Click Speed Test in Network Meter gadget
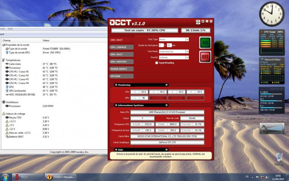 click(x=265, y=69)
